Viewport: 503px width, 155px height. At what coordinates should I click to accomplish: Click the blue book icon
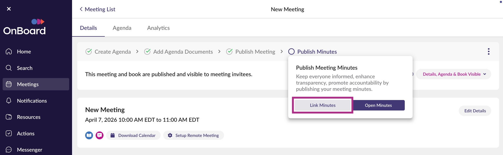click(x=89, y=135)
